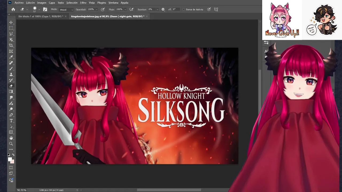Click the zoom percentage field 90.91%
The height and width of the screenshot is (192, 342).
click(x=22, y=190)
